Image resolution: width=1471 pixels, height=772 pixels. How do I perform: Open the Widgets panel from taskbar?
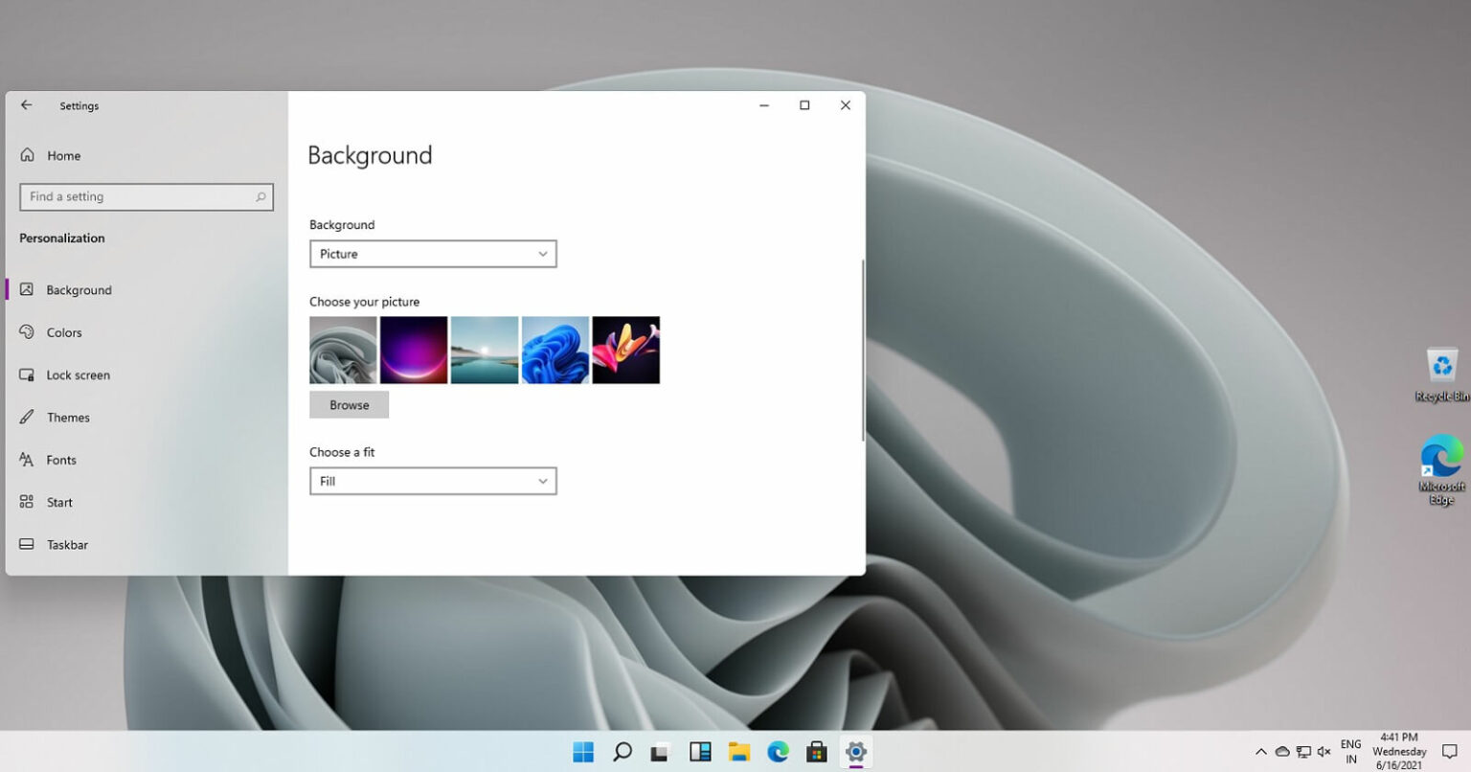coord(700,752)
